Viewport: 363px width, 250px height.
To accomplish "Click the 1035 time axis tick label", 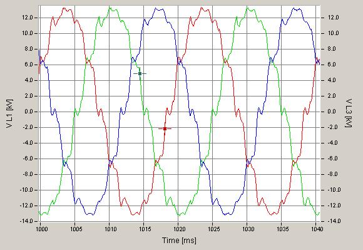I will coord(283,229).
